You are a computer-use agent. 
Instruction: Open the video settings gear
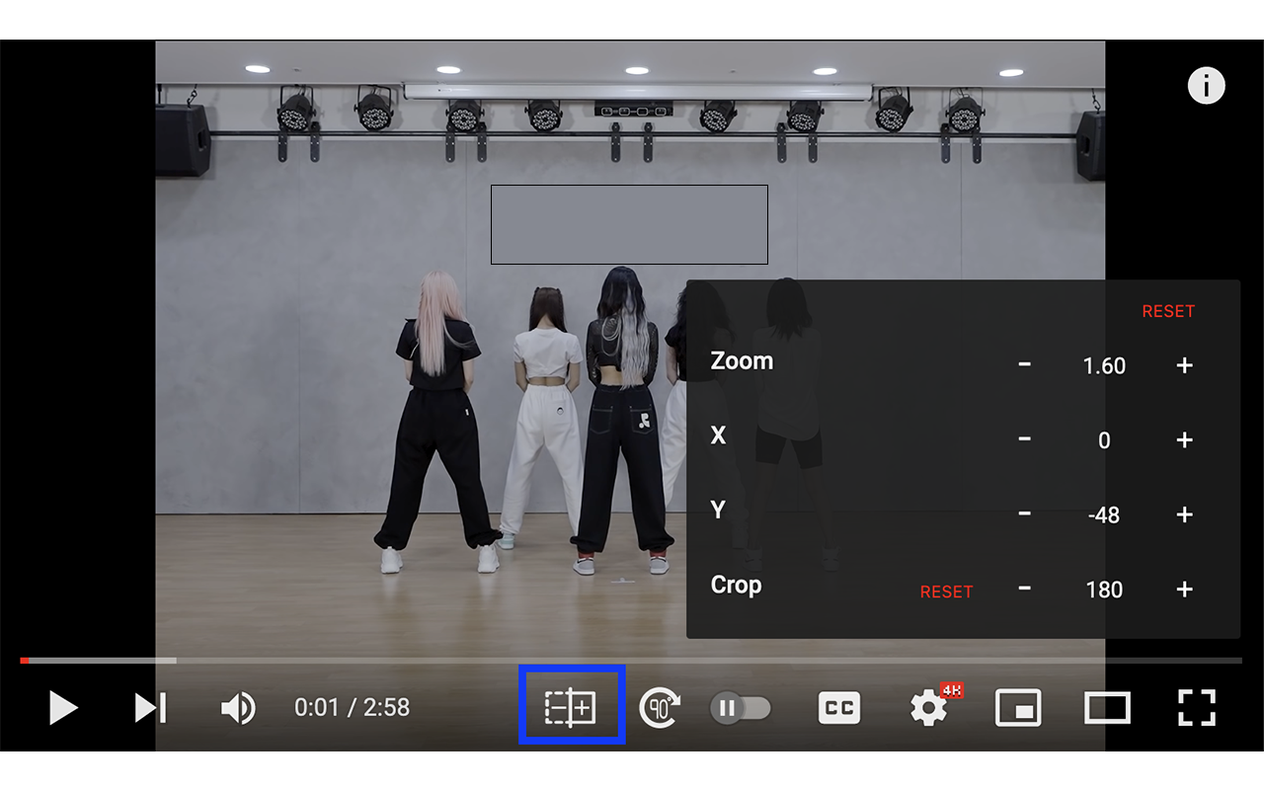[926, 707]
